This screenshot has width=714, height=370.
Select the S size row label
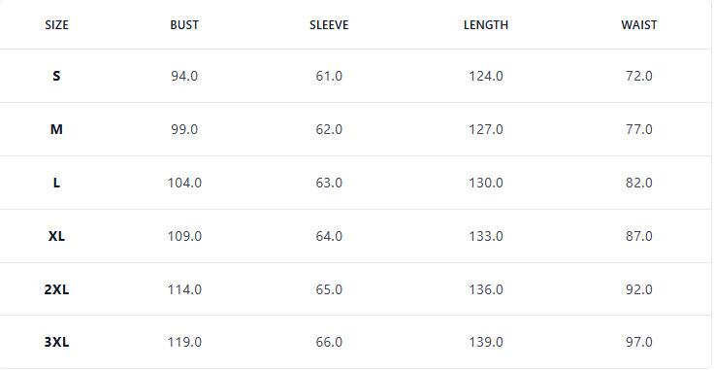[x=56, y=76]
